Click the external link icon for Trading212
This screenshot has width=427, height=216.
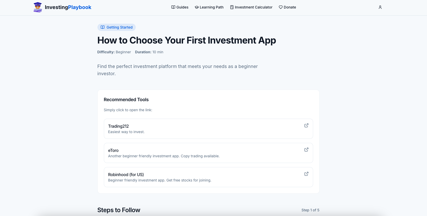(306, 125)
